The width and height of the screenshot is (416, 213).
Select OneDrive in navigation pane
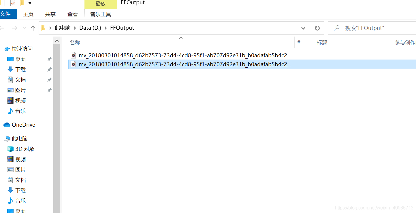click(x=23, y=125)
